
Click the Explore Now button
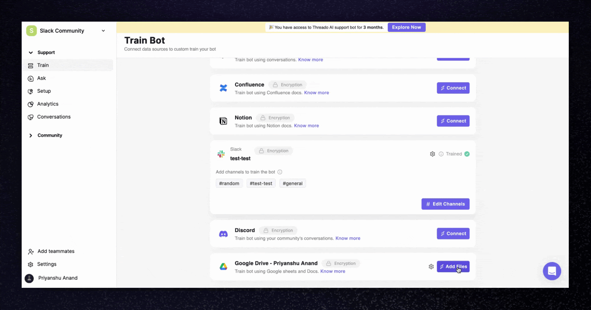point(406,27)
